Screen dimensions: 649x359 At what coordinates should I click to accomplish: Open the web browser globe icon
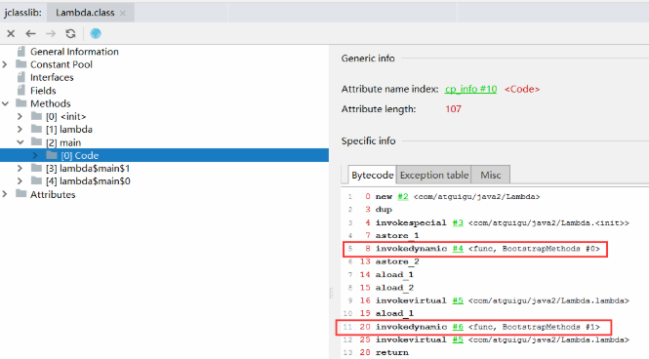click(x=96, y=33)
